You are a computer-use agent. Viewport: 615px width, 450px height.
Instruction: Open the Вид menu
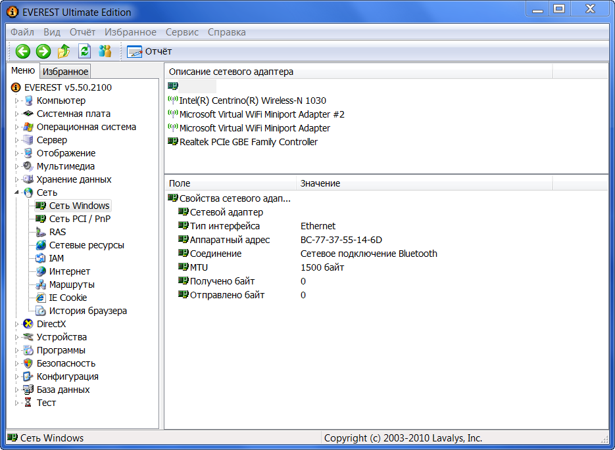(x=52, y=32)
